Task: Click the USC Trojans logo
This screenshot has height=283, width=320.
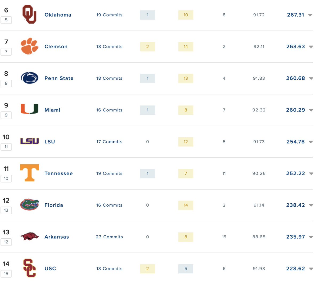Action: click(29, 268)
